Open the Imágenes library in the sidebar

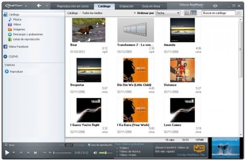[19, 29]
